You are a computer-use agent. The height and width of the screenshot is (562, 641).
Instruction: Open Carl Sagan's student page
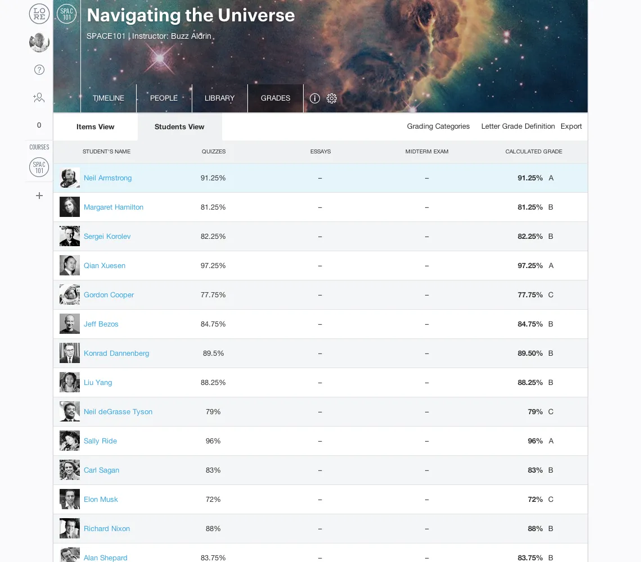[x=101, y=470]
